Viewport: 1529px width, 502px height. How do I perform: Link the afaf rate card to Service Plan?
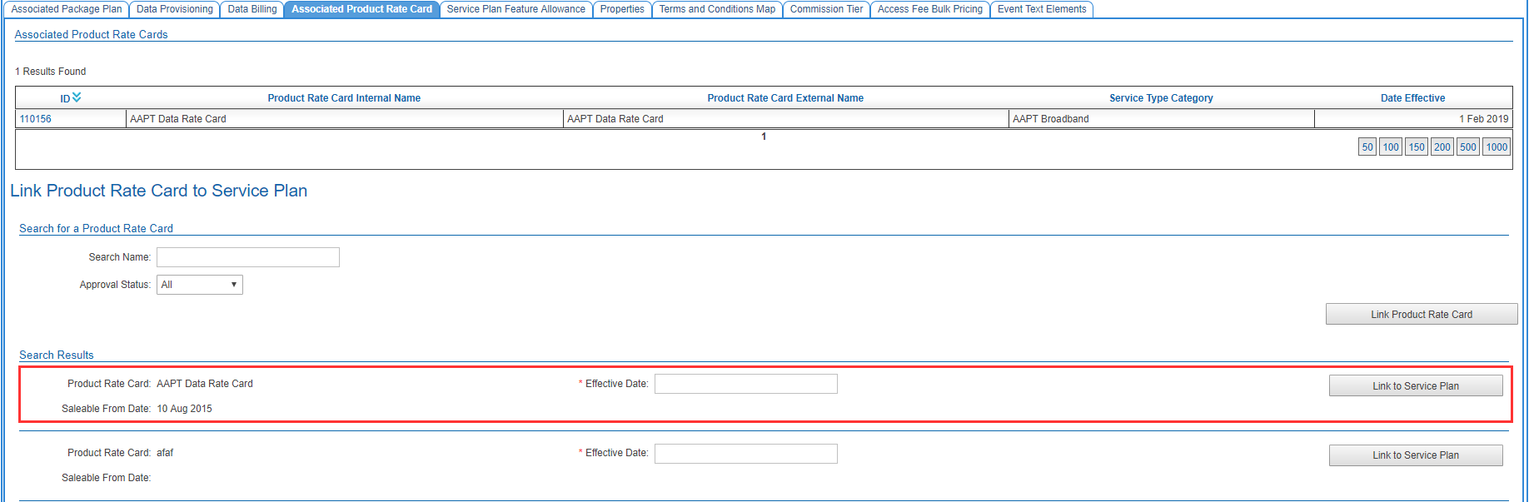(x=1415, y=455)
